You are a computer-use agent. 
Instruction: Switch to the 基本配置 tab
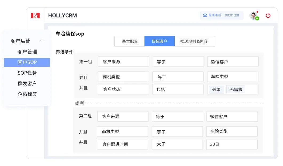pyautogui.click(x=130, y=41)
